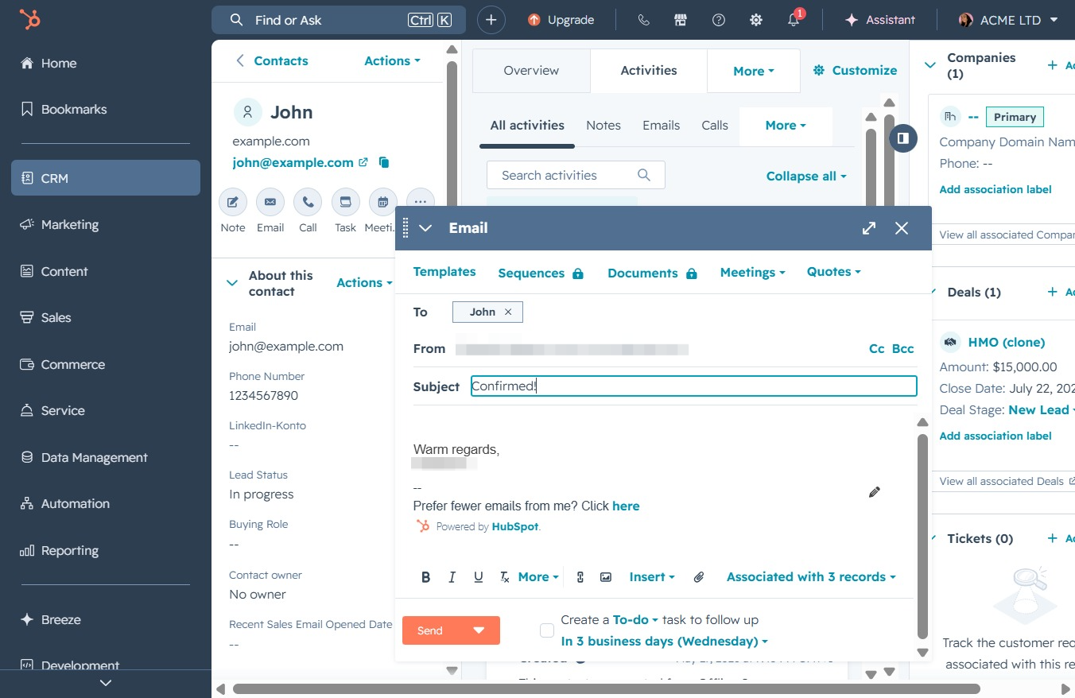Viewport: 1075px width, 698px height.
Task: Open the settings gear icon
Action: [756, 20]
